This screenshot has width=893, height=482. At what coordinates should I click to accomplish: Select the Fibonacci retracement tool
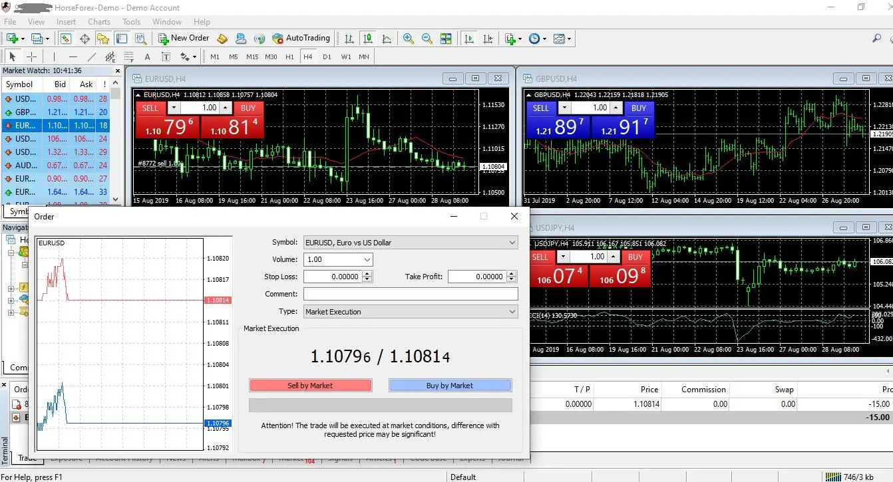[128, 57]
